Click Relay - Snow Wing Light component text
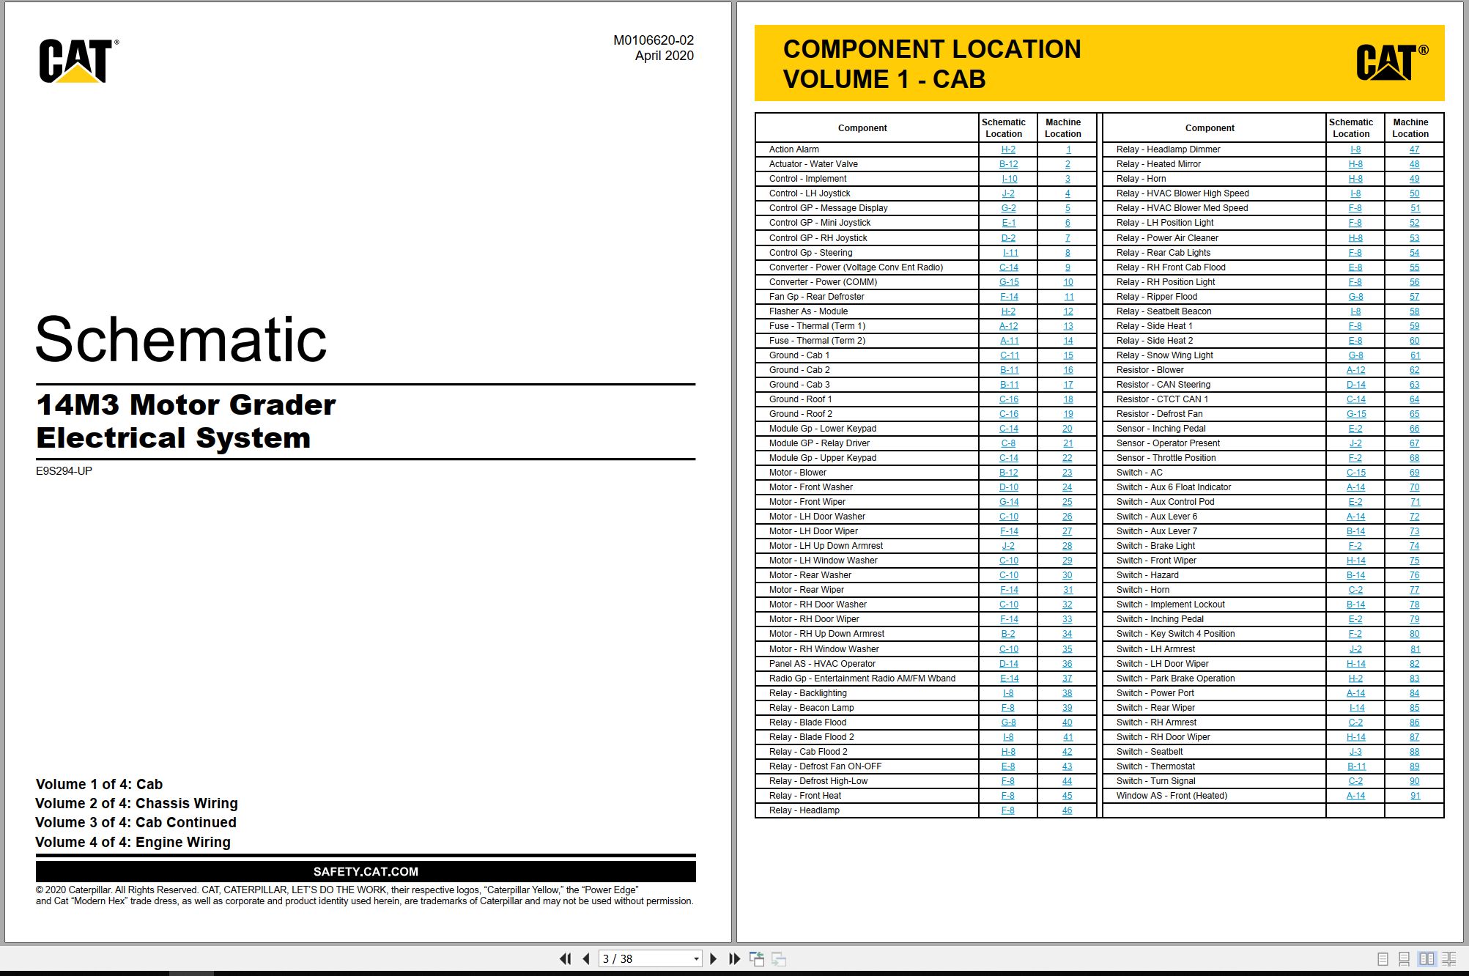 tap(1164, 355)
